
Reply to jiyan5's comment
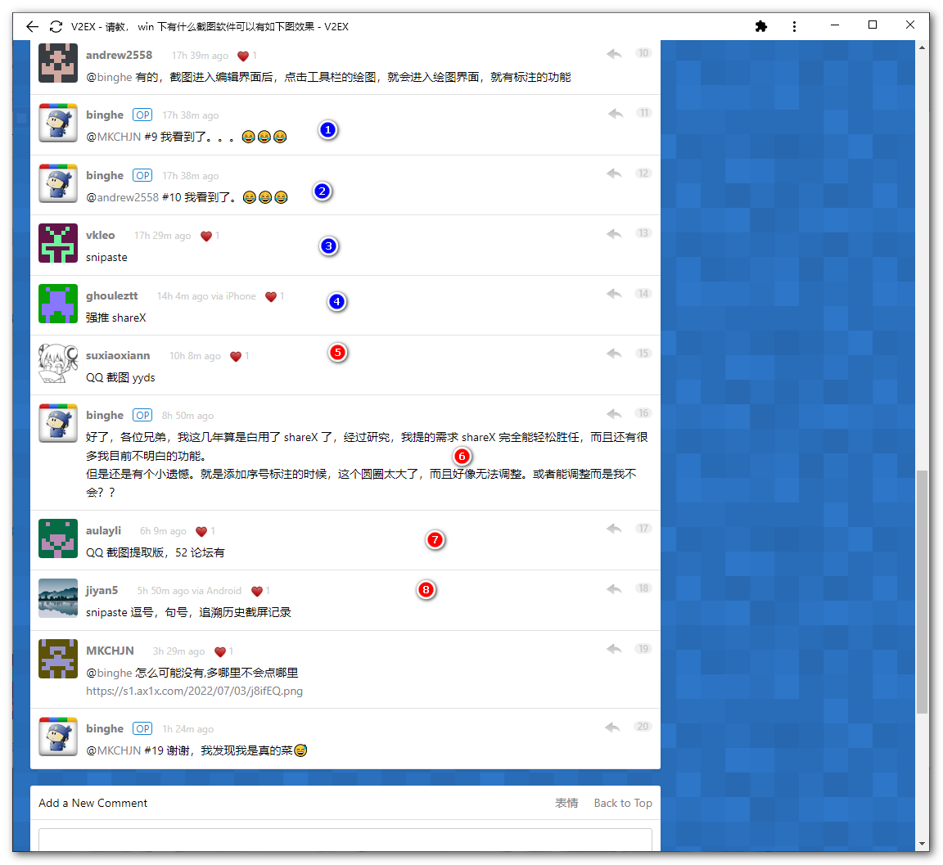[614, 588]
